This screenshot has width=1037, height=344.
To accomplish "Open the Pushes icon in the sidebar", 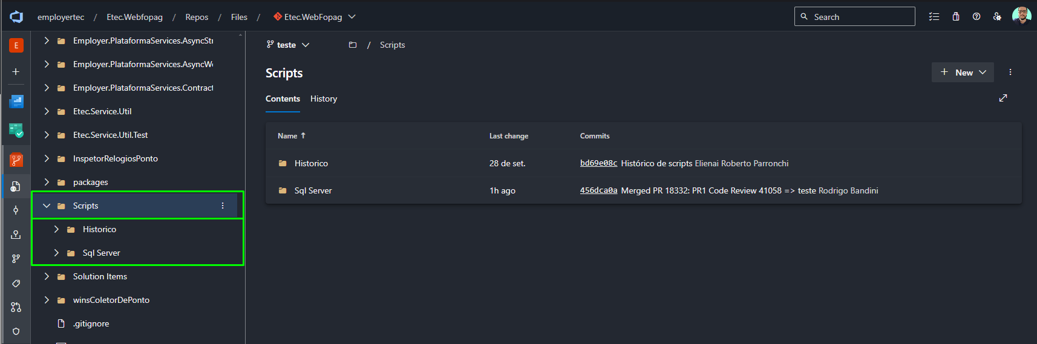I will (x=16, y=234).
